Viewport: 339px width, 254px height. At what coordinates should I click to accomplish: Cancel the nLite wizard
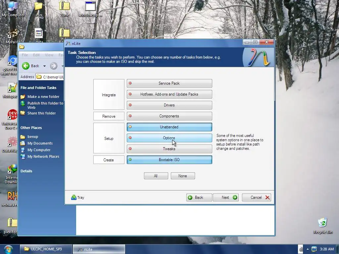point(257,197)
